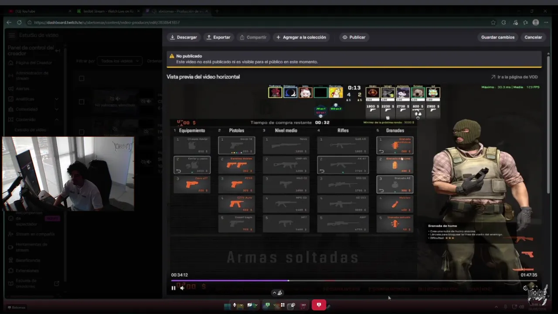Close the YouTube browser tab
Viewport: 558px width, 314px height.
click(70, 11)
